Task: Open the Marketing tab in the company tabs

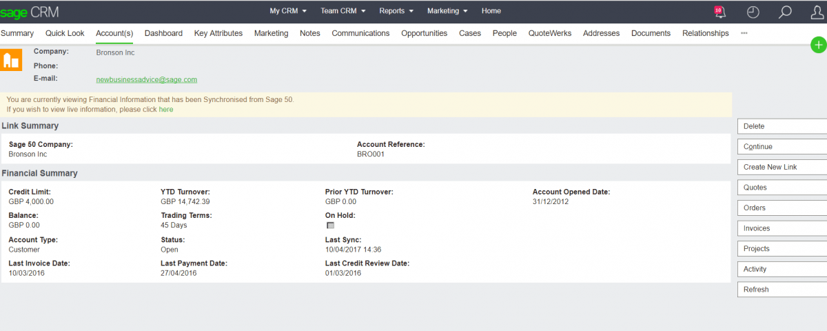Action: click(x=272, y=33)
